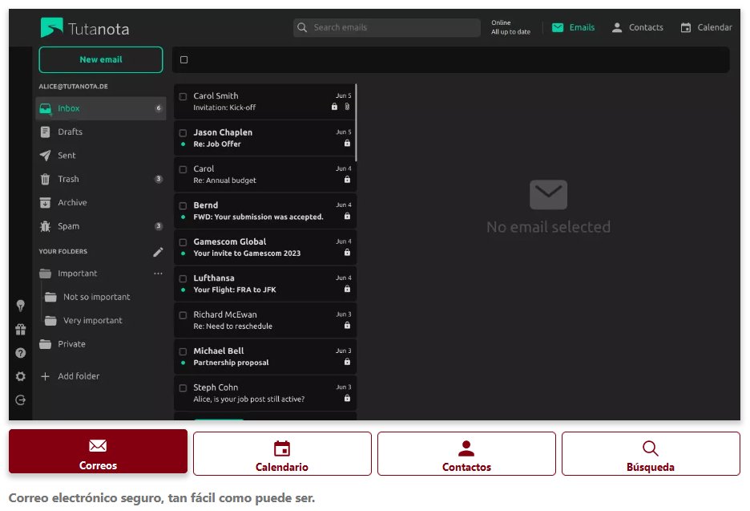Open the Emails envelope icon
Image resolution: width=750 pixels, height=511 pixels.
pos(557,27)
